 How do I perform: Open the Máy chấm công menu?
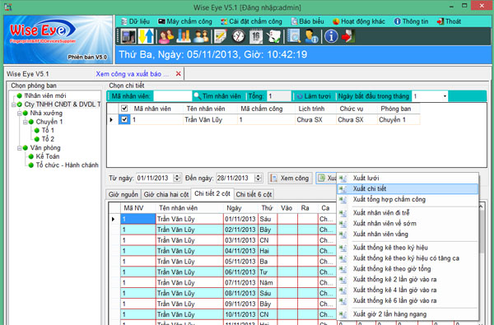click(x=185, y=21)
